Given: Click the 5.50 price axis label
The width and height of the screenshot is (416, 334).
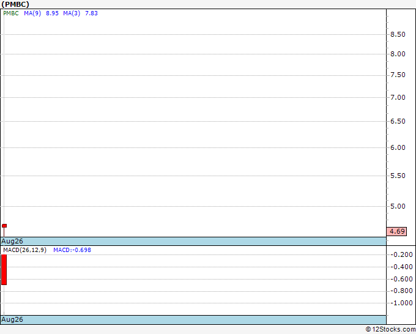Looking at the screenshot, I should click(398, 176).
